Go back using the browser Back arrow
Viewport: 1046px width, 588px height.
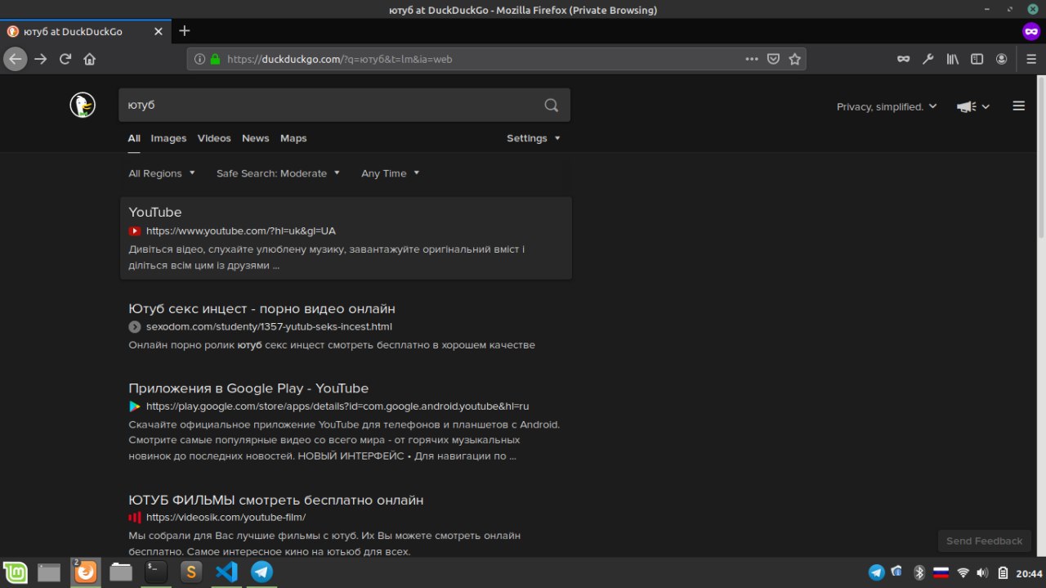[16, 59]
